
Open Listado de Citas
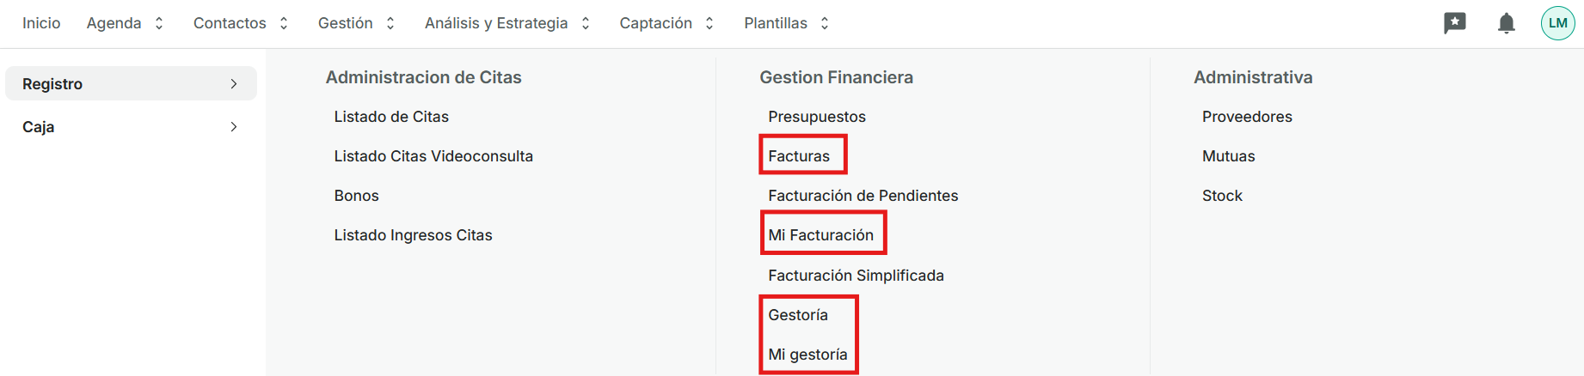pyautogui.click(x=391, y=117)
